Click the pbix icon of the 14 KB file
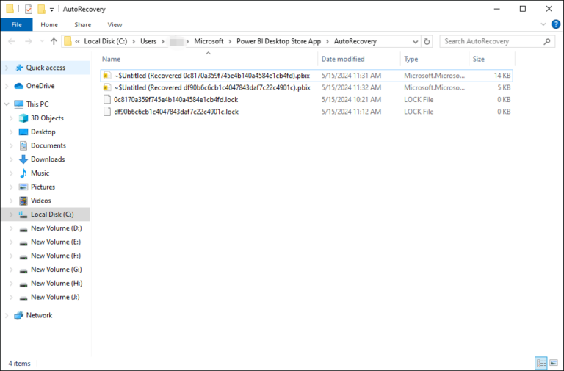This screenshot has height=371, width=564. coord(106,76)
